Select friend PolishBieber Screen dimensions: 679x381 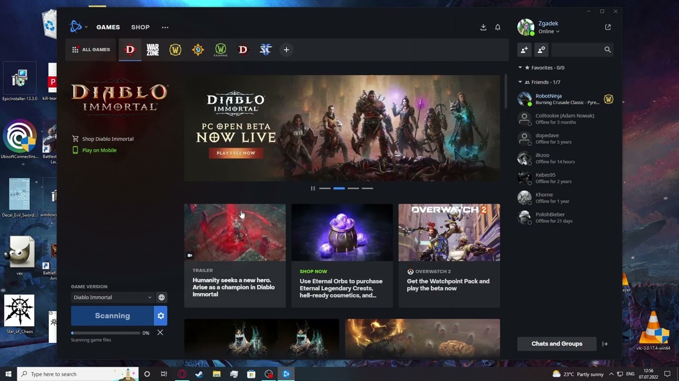pyautogui.click(x=565, y=217)
